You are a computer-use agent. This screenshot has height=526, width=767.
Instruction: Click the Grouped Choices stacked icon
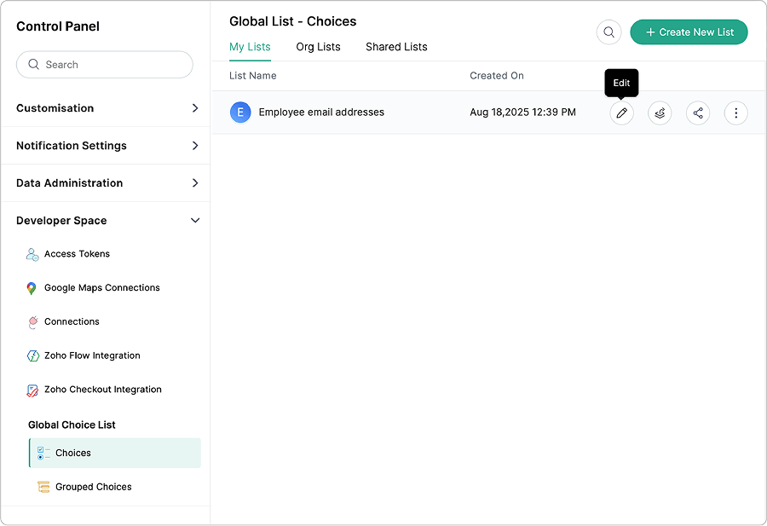pyautogui.click(x=43, y=486)
